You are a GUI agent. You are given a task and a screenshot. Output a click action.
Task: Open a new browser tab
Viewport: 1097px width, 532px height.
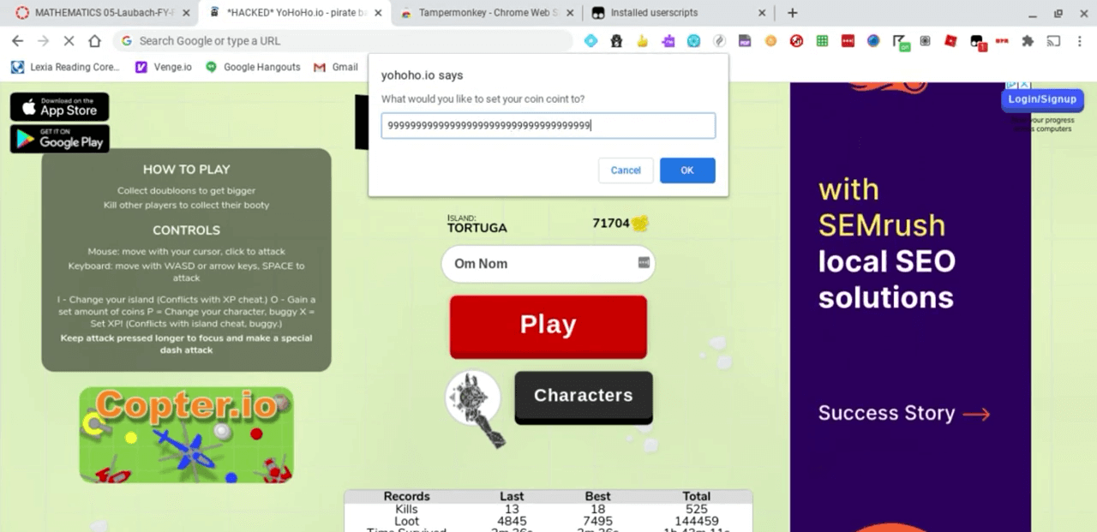792,13
